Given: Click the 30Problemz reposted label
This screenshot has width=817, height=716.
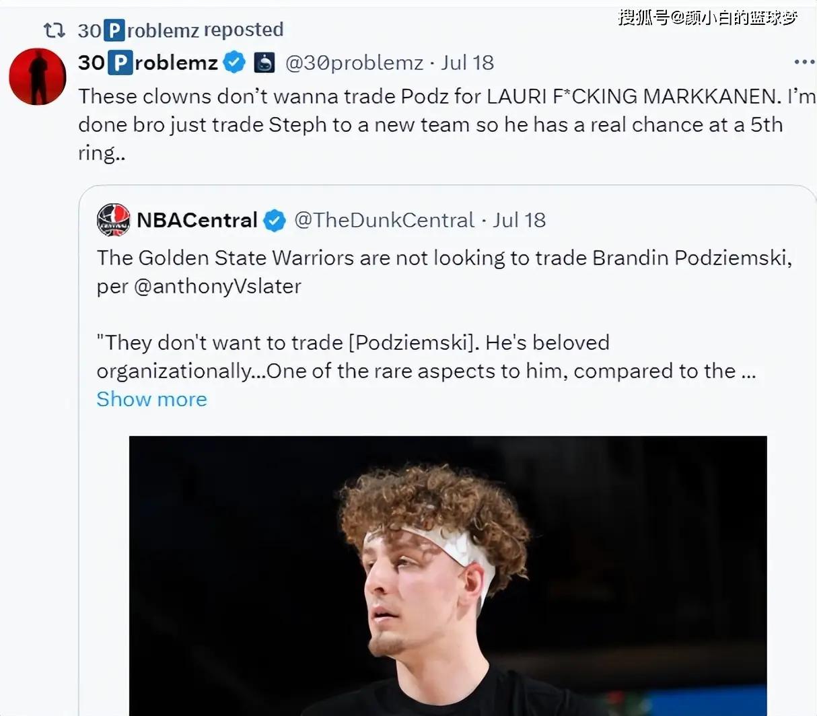Looking at the screenshot, I should pyautogui.click(x=180, y=30).
